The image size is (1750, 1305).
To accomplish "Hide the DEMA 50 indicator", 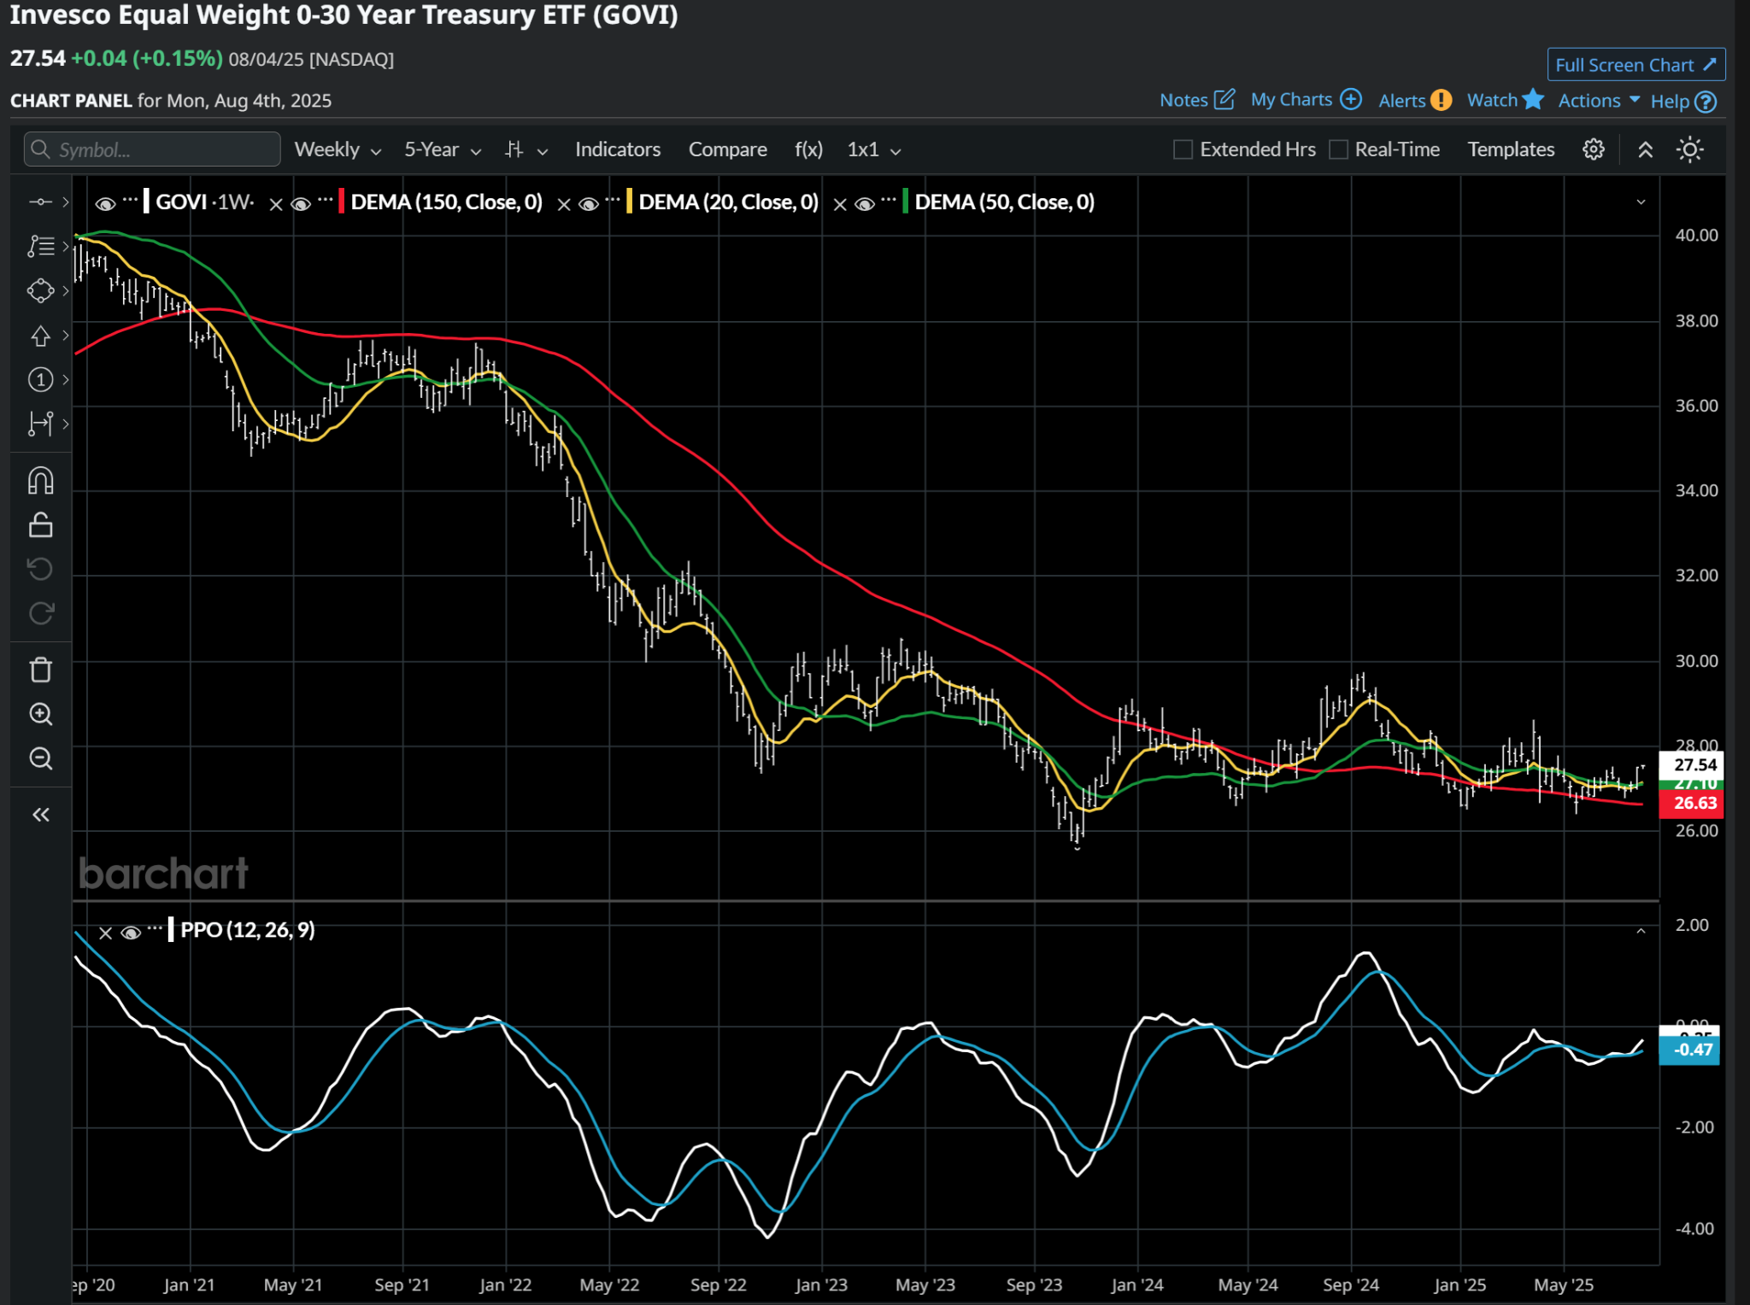I will pyautogui.click(x=865, y=203).
